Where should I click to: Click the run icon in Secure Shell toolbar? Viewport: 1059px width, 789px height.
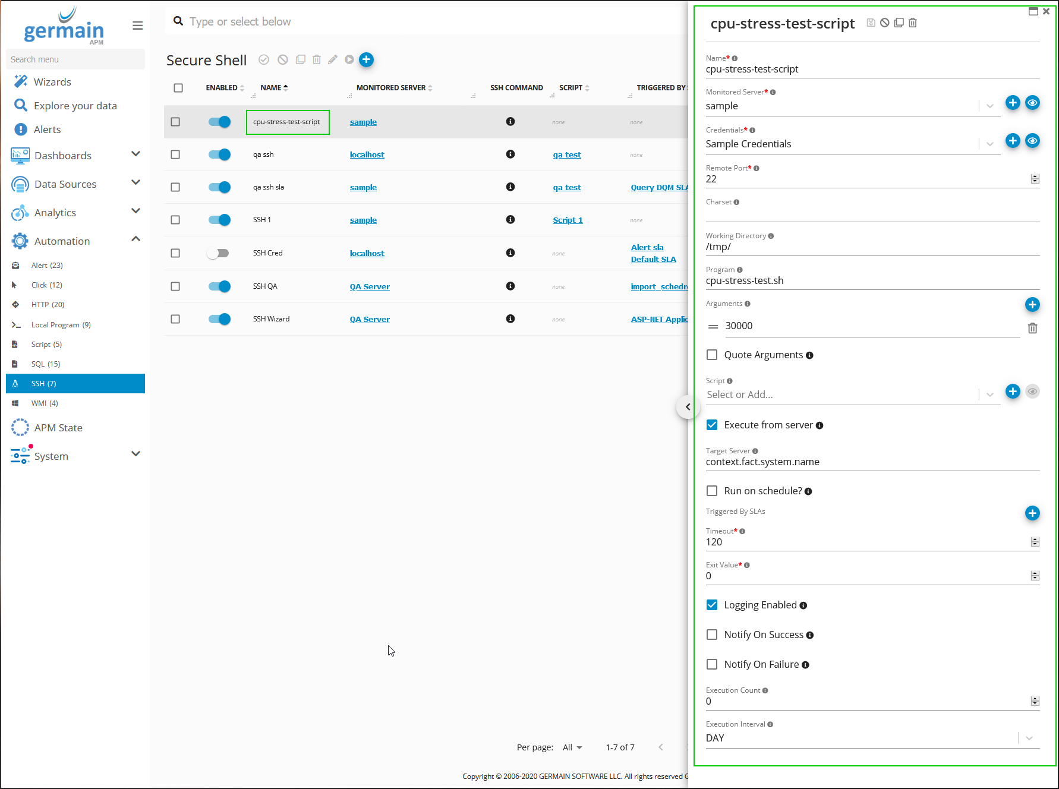click(349, 59)
